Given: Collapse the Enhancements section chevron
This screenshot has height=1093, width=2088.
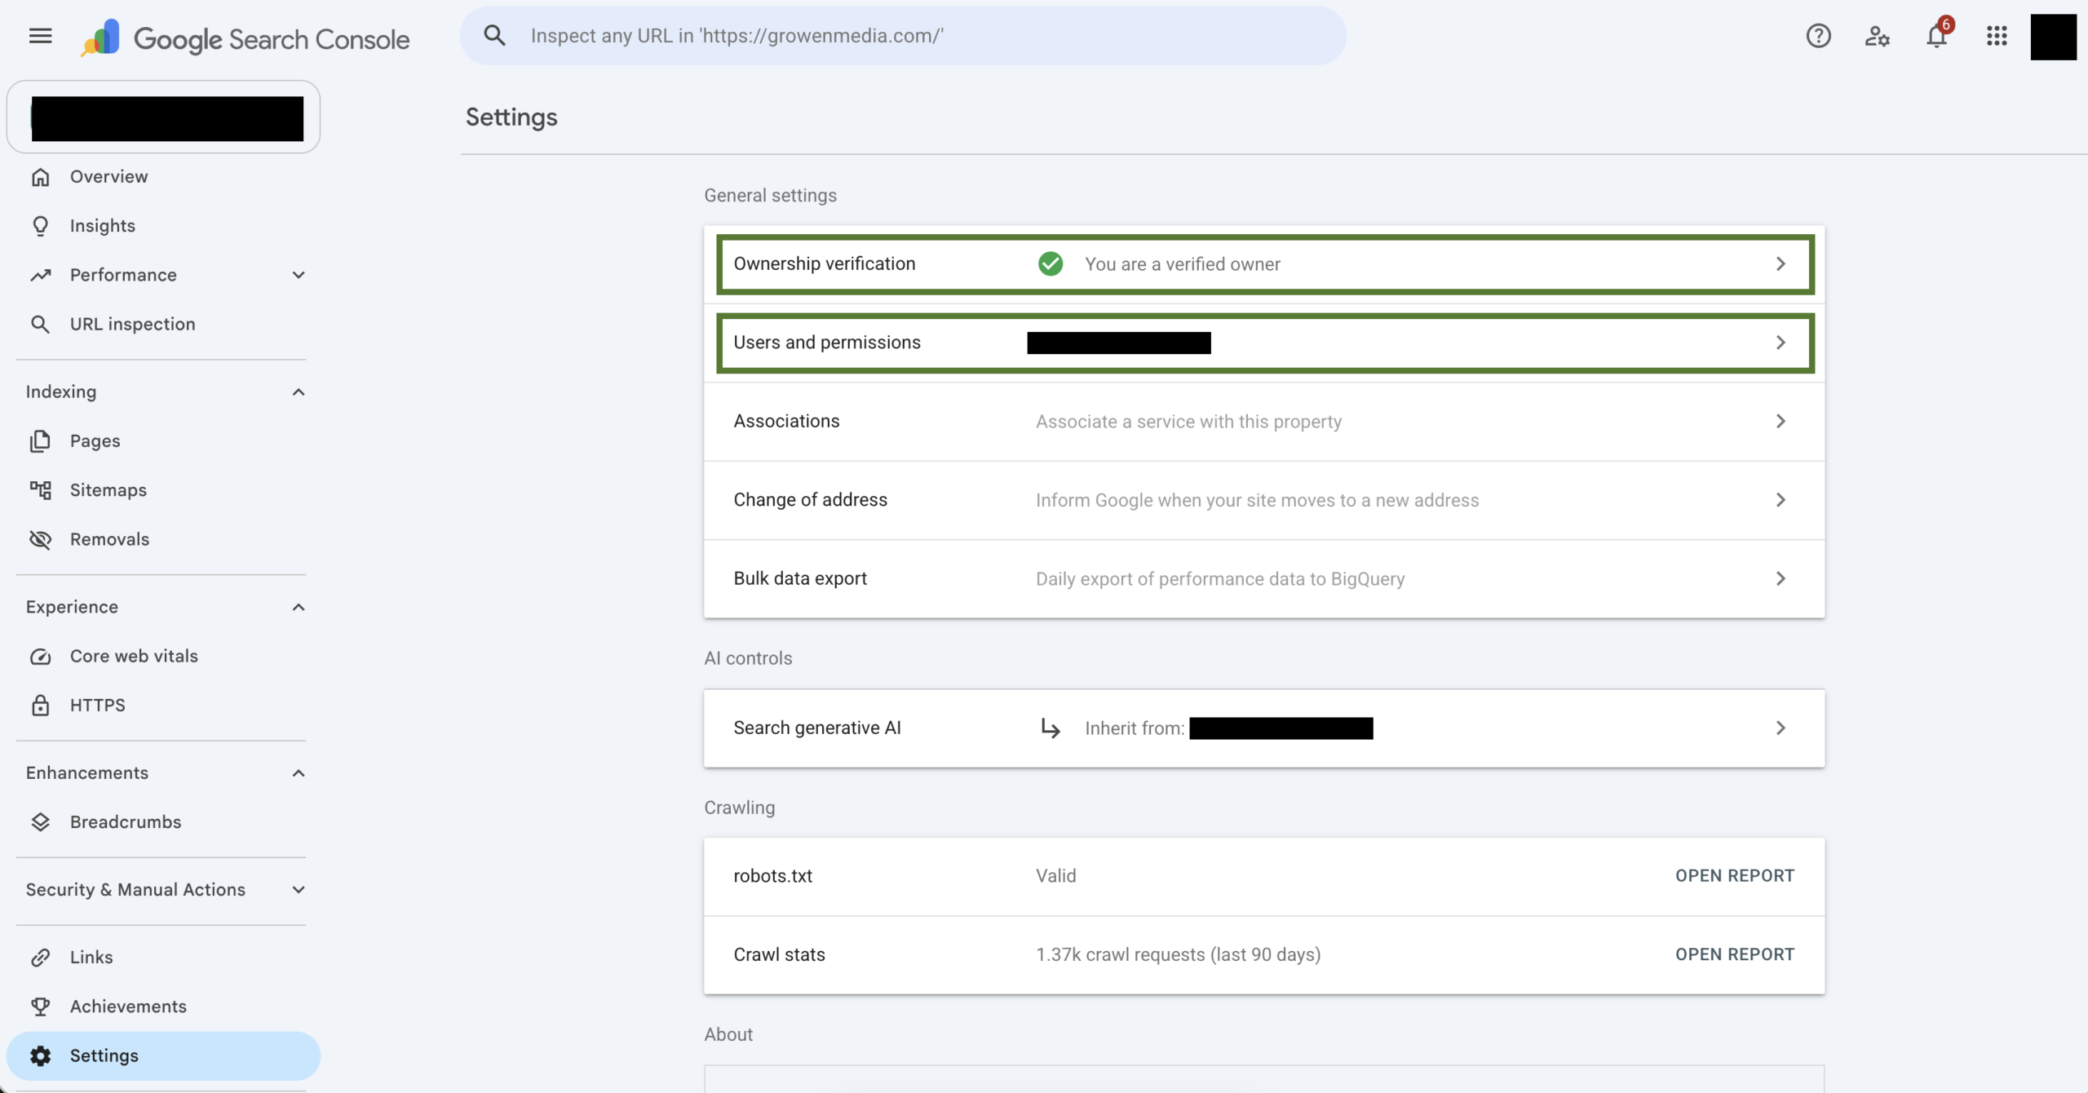Looking at the screenshot, I should [x=299, y=773].
